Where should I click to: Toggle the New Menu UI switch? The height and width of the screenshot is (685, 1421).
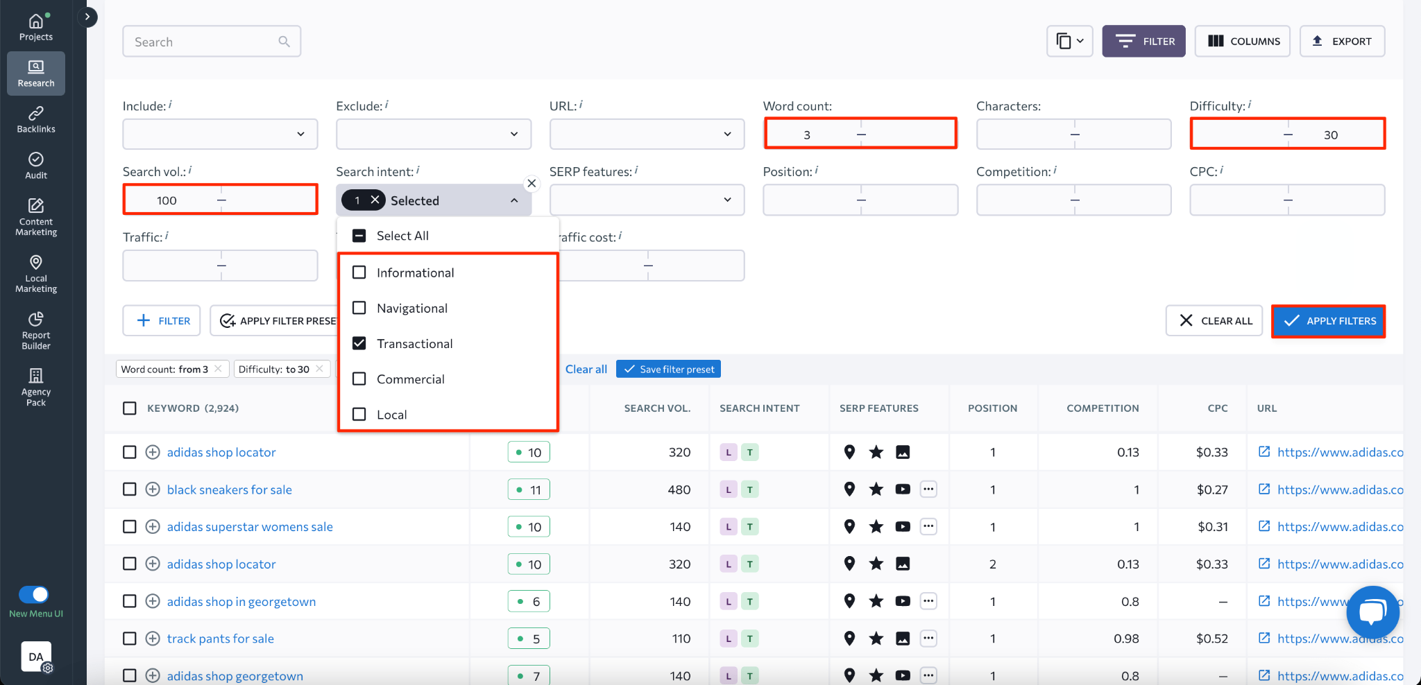(35, 594)
